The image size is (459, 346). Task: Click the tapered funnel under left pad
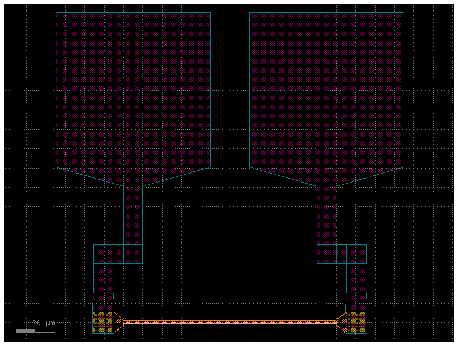point(133,175)
